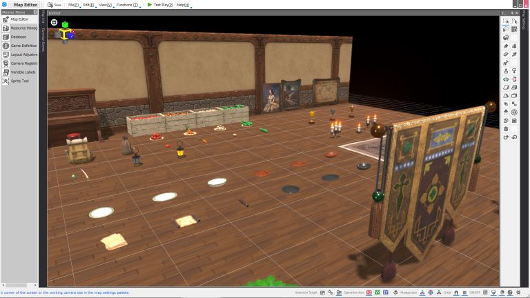
Task: Toggle the YX operation axis
Action: (x=377, y=293)
